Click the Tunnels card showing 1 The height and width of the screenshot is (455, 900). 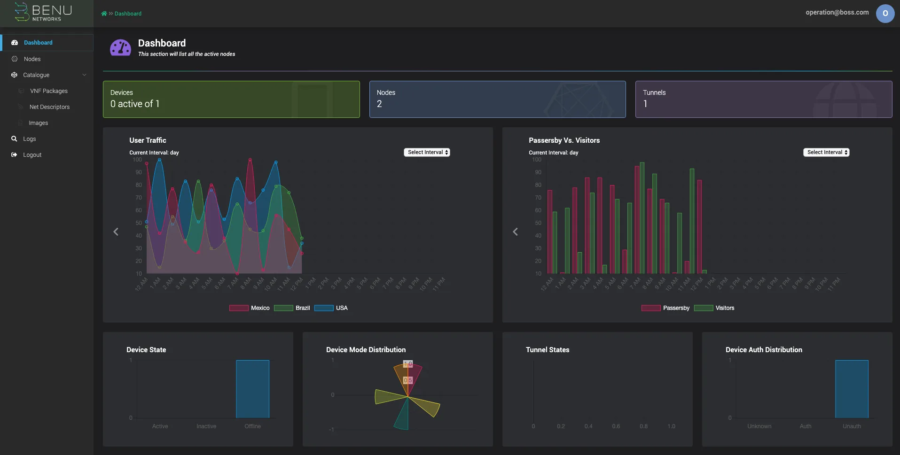(763, 99)
